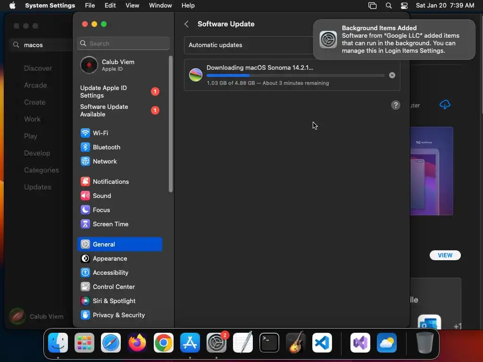The image size is (483, 362).
Task: Open the File menu
Action: pyautogui.click(x=90, y=6)
